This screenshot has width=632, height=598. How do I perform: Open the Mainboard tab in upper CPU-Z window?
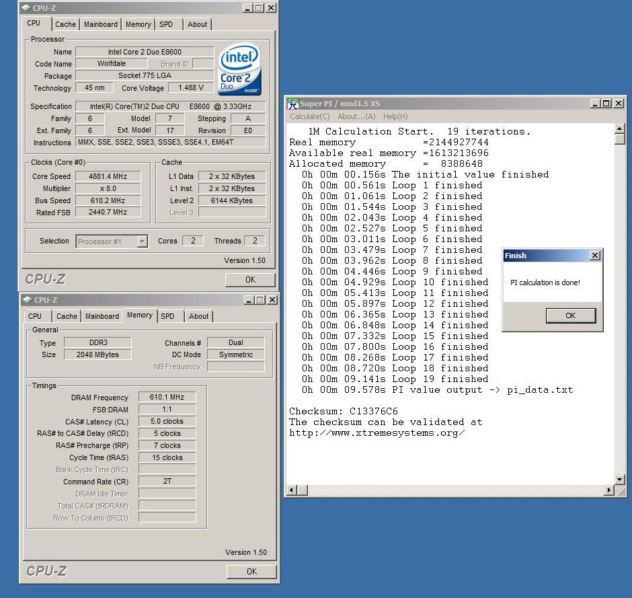[x=101, y=24]
